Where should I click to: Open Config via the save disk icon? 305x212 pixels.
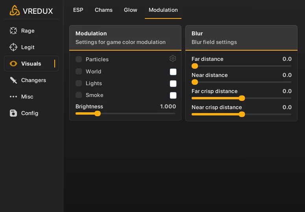tap(13, 113)
